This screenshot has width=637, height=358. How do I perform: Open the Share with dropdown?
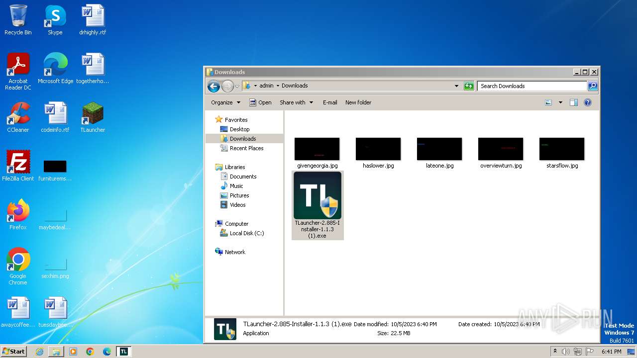(296, 102)
